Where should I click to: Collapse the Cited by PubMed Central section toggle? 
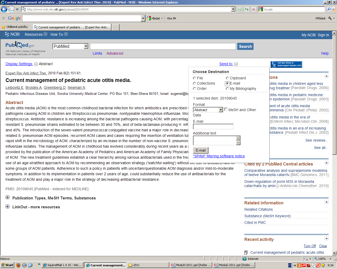pos(326,163)
